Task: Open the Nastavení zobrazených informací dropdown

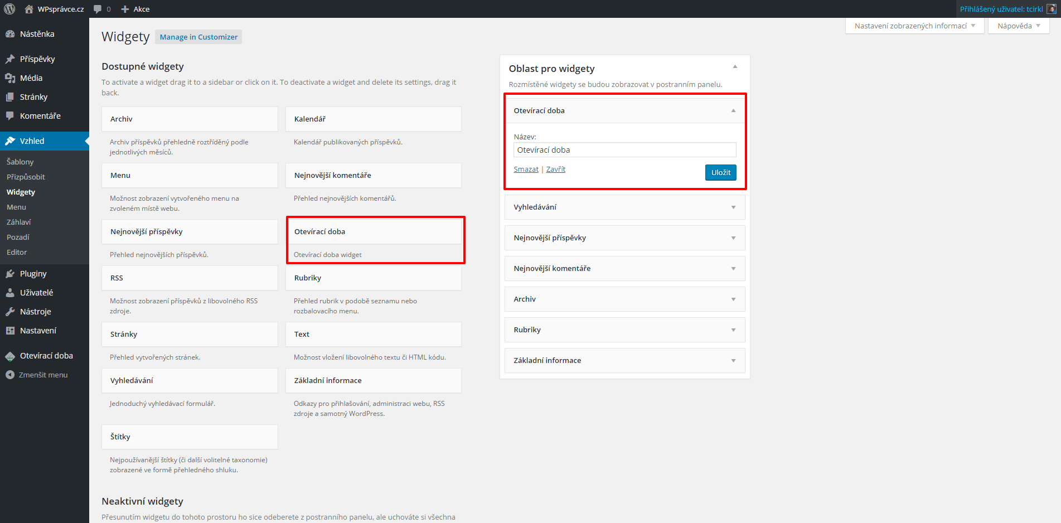Action: (915, 26)
